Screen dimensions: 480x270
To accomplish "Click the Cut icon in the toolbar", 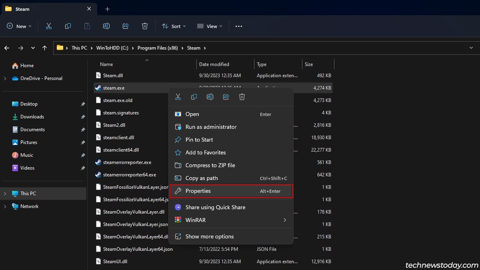I will pyautogui.click(x=49, y=26).
